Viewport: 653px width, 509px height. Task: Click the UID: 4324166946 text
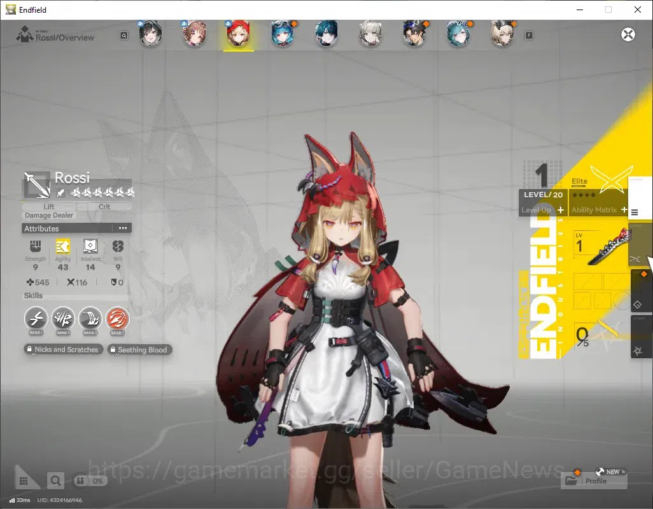pos(60,500)
